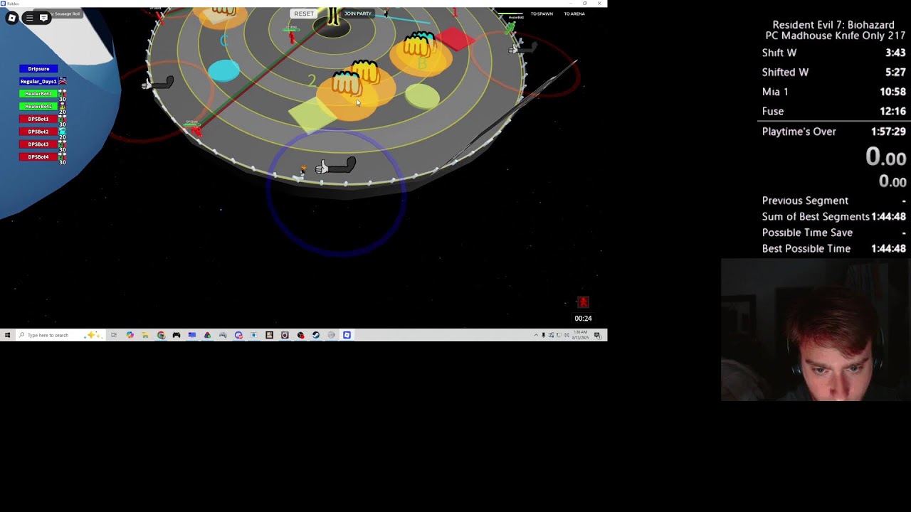Open the Windows Start menu
The width and height of the screenshot is (911, 512).
click(7, 335)
